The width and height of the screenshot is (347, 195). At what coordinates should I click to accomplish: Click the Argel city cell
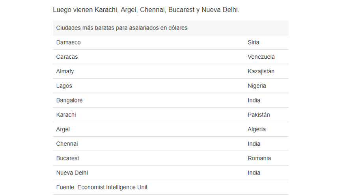coord(63,129)
